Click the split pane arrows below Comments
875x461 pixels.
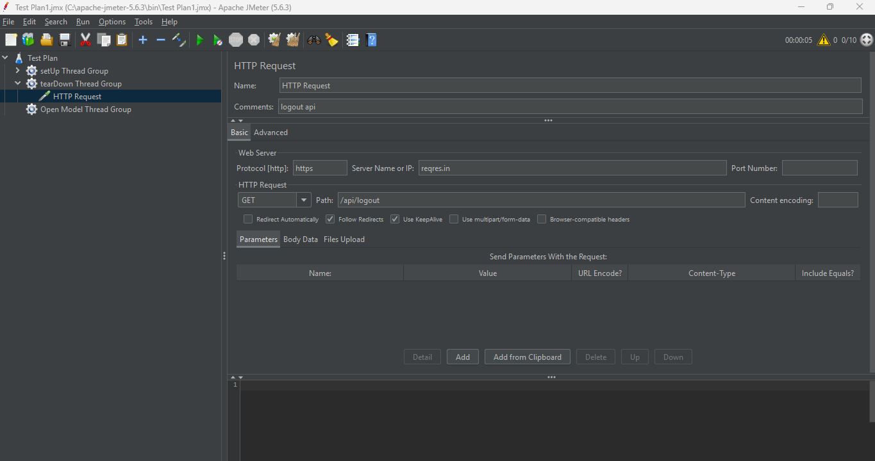[237, 120]
